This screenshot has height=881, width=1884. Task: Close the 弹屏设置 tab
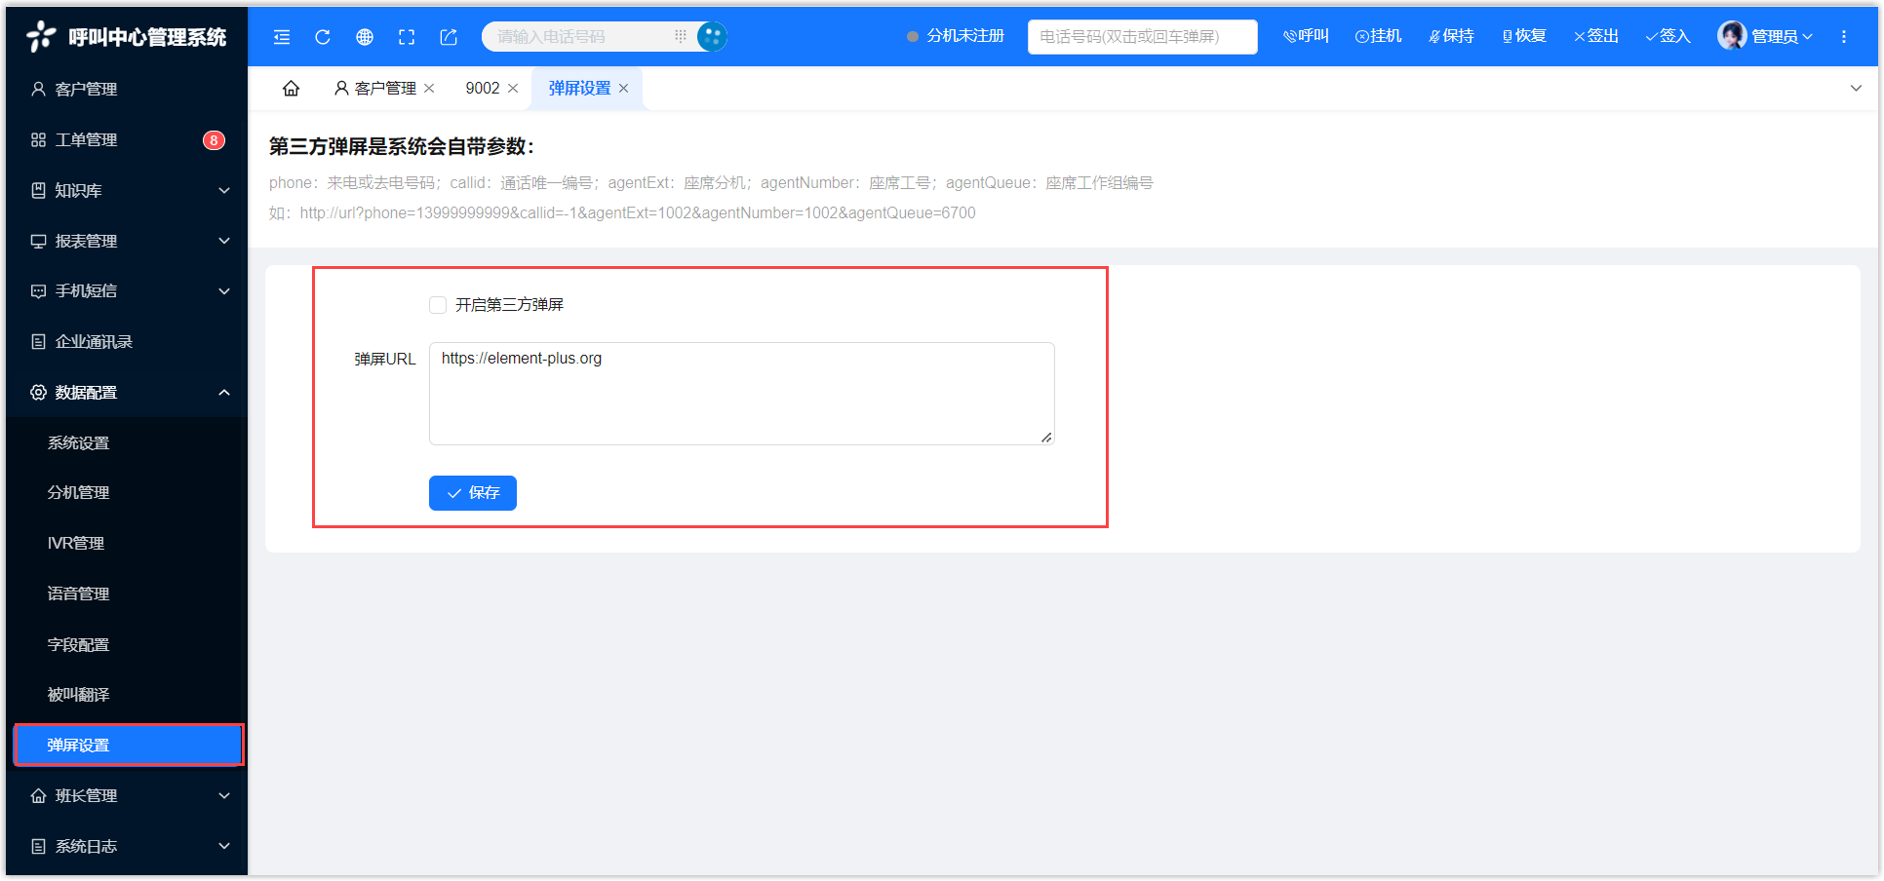coord(624,89)
